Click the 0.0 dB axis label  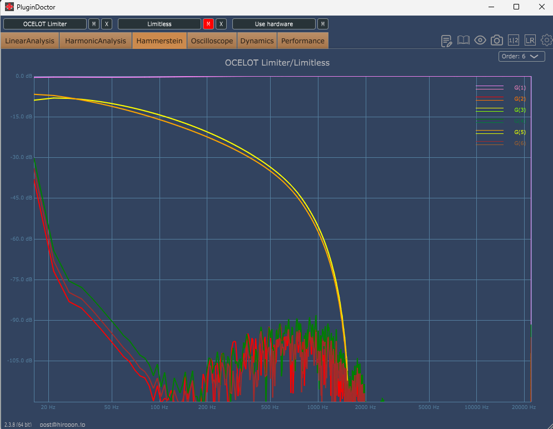[24, 76]
